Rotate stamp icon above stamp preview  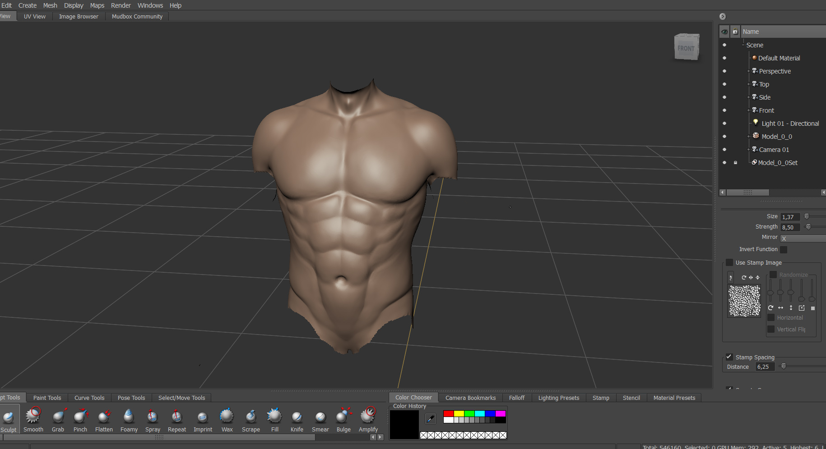[744, 277]
